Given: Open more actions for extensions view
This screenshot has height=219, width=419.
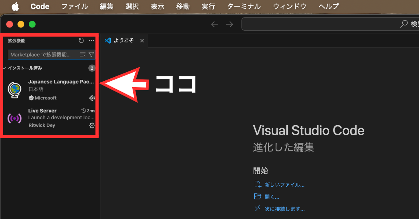Looking at the screenshot, I should (x=91, y=41).
